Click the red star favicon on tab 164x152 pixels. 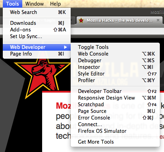coord(81,21)
